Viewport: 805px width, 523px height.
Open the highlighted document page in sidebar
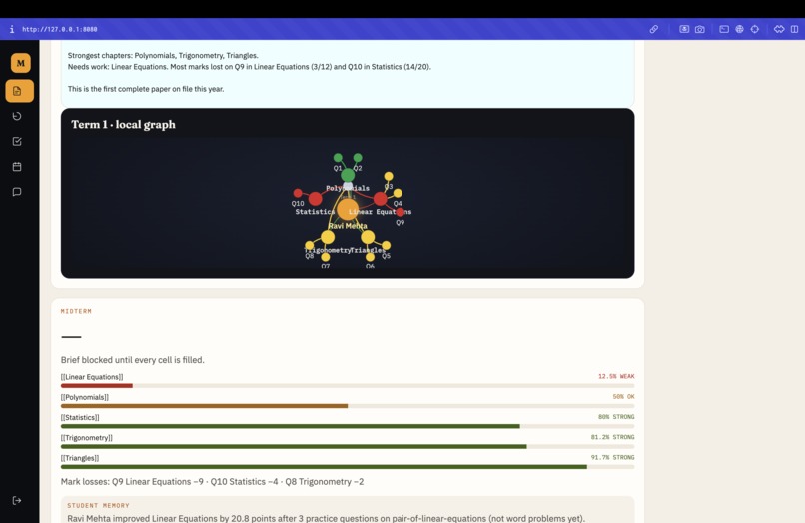coord(20,91)
